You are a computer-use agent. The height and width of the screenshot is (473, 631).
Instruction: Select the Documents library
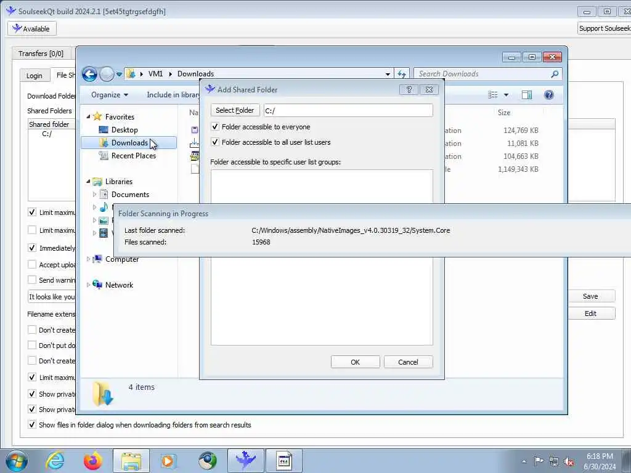click(130, 195)
